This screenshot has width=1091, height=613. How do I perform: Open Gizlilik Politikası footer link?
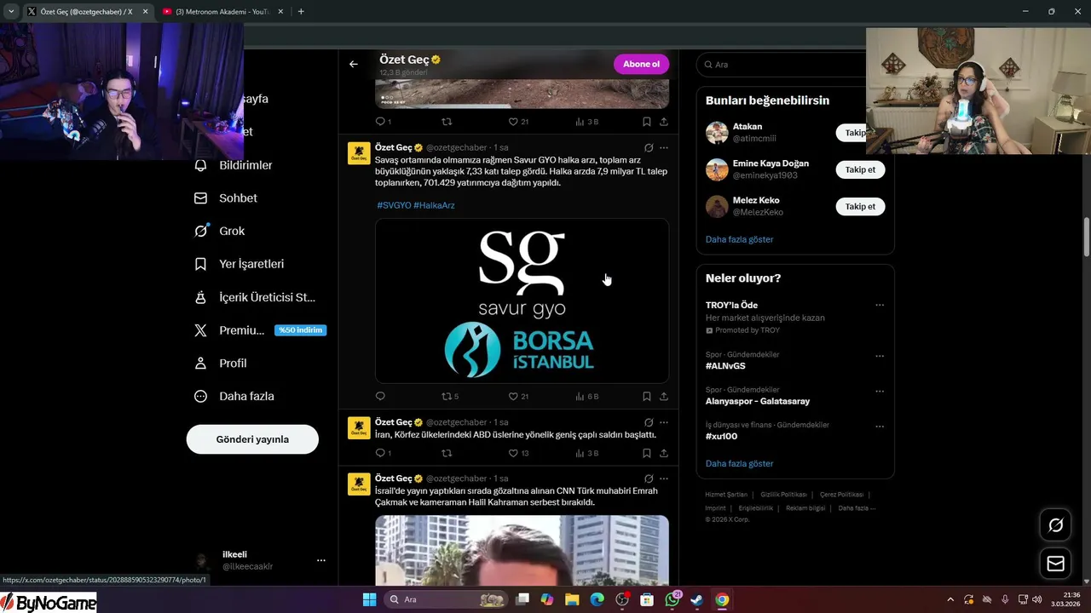tap(783, 495)
